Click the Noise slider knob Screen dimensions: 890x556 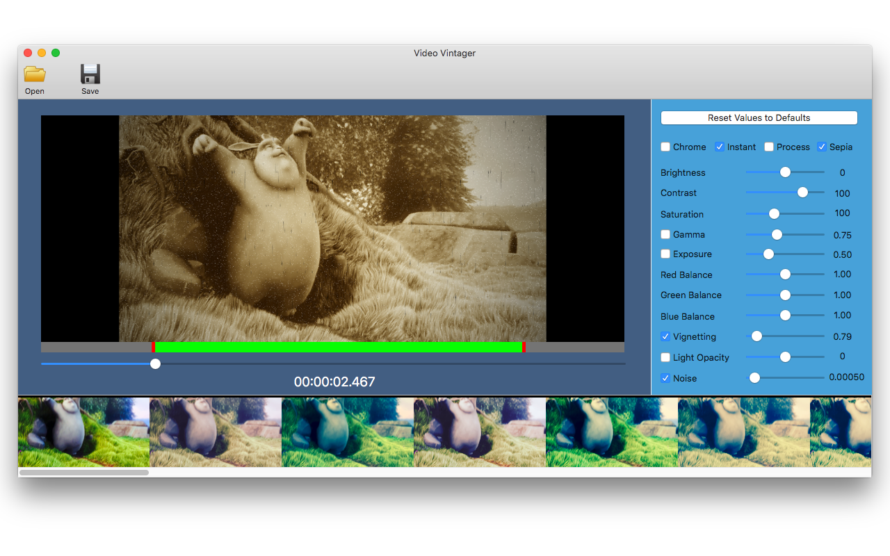754,378
